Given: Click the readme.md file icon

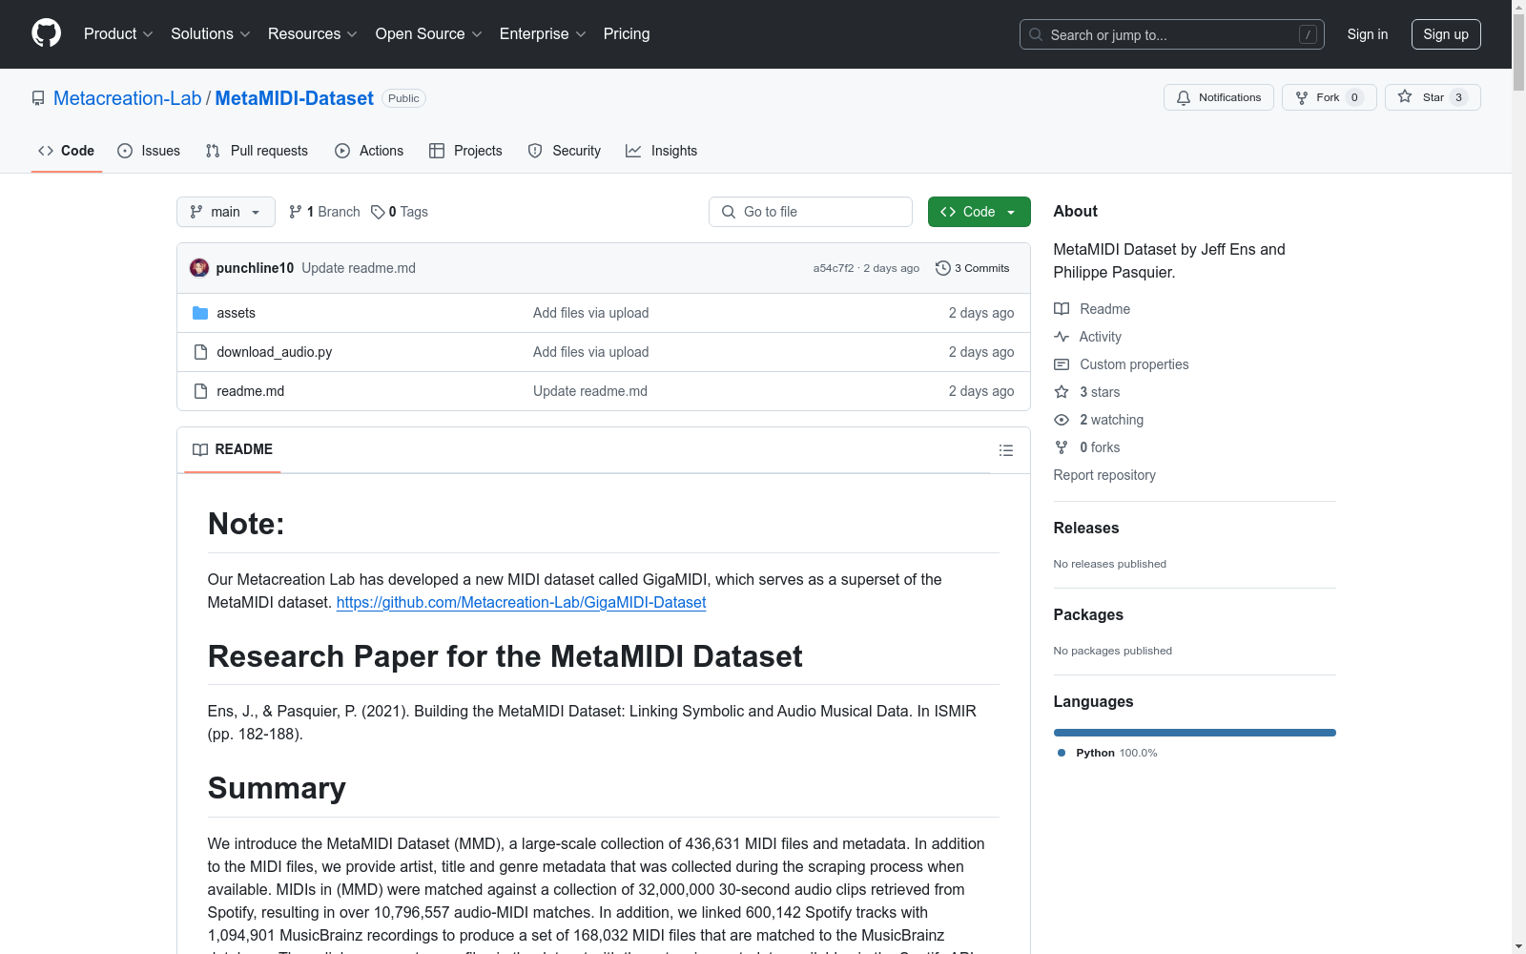Looking at the screenshot, I should coord(200,391).
